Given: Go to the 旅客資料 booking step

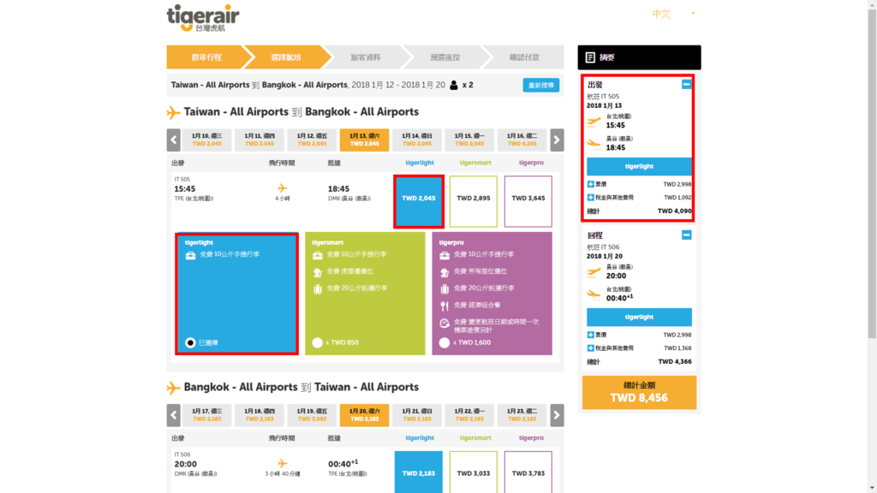Looking at the screenshot, I should [365, 57].
